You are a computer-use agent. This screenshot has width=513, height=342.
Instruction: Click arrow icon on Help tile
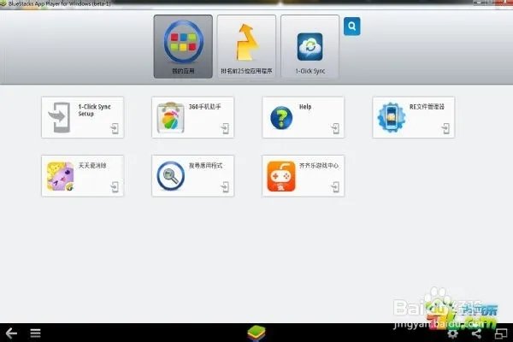(x=335, y=128)
